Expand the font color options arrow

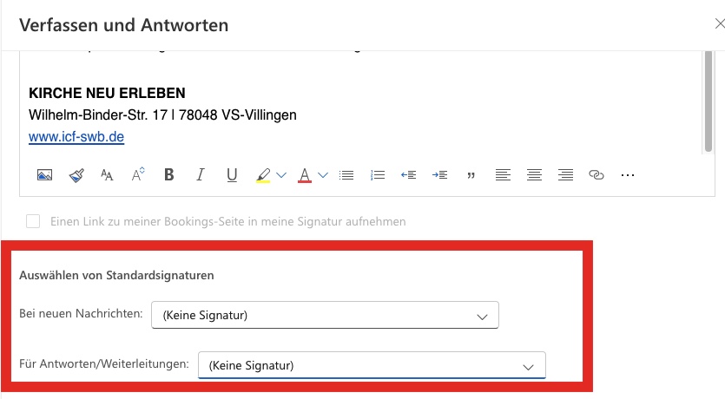click(x=323, y=175)
